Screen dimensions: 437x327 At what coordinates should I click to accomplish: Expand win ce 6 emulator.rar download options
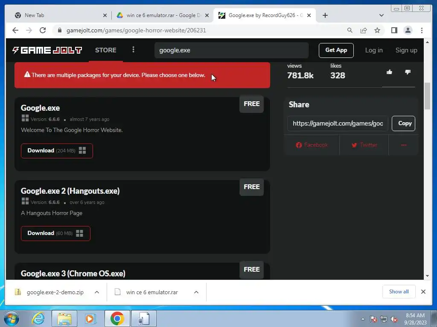tap(196, 292)
